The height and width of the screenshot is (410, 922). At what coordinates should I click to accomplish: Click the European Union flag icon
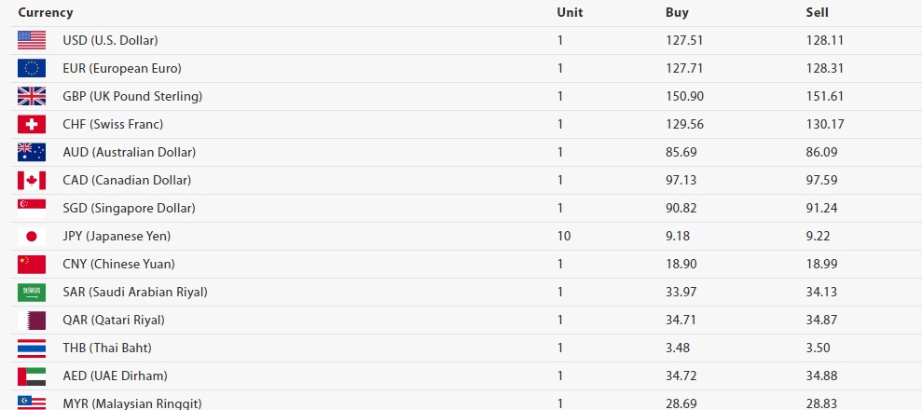[31, 68]
